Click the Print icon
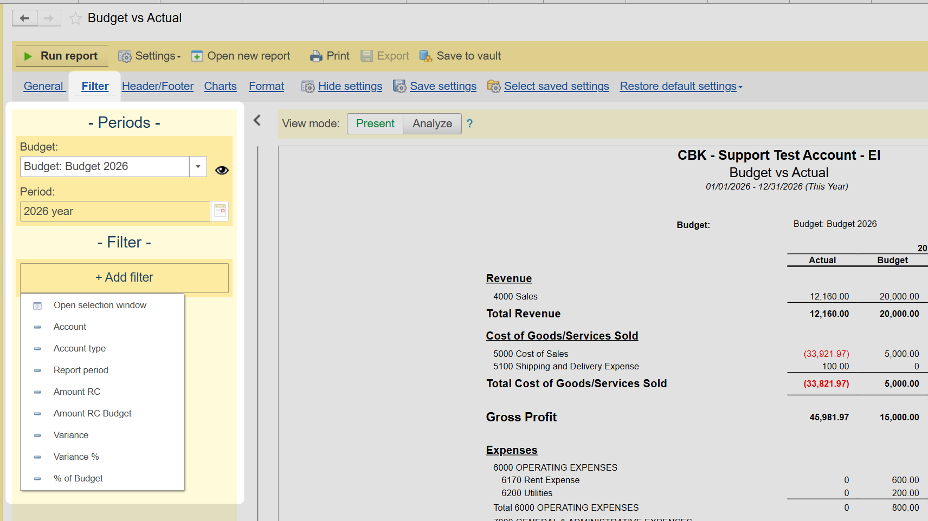This screenshot has width=928, height=521. pyautogui.click(x=316, y=56)
